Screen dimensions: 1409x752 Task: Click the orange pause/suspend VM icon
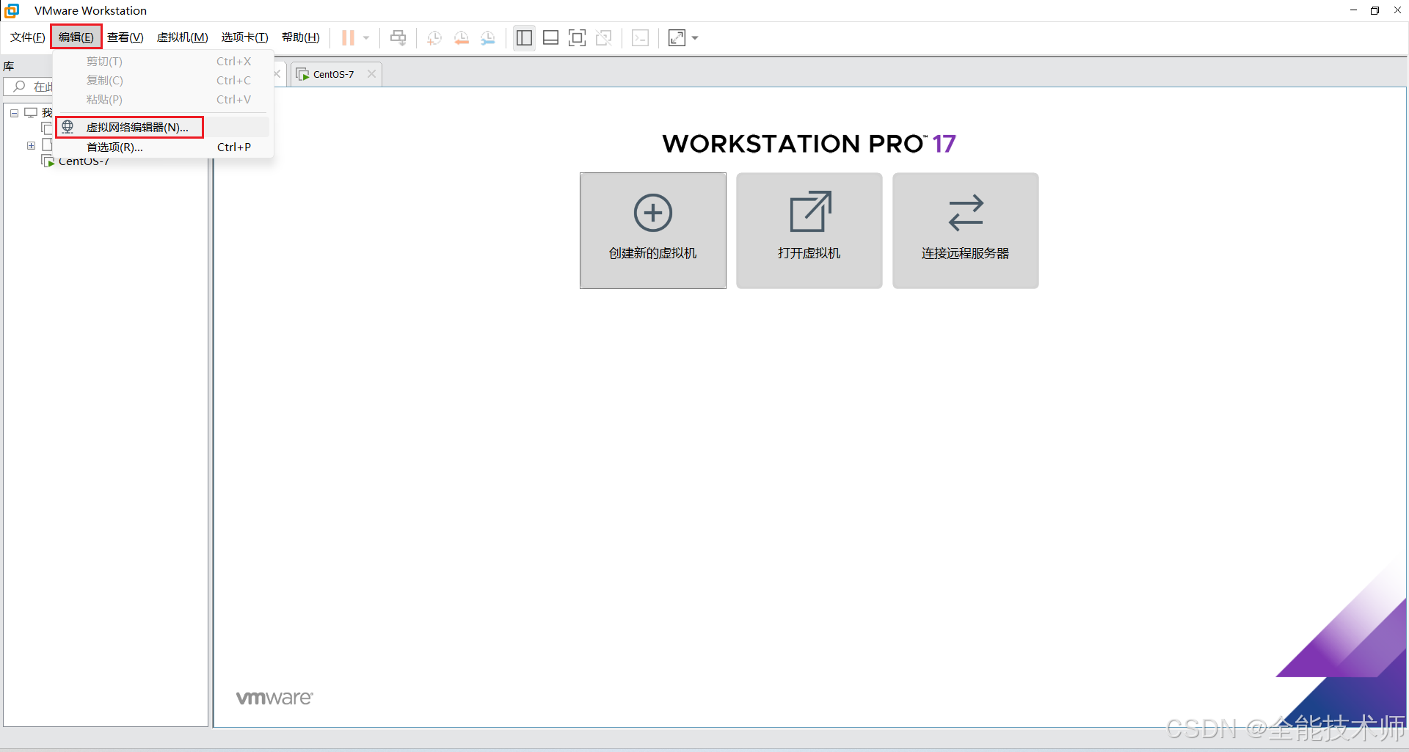tap(348, 37)
